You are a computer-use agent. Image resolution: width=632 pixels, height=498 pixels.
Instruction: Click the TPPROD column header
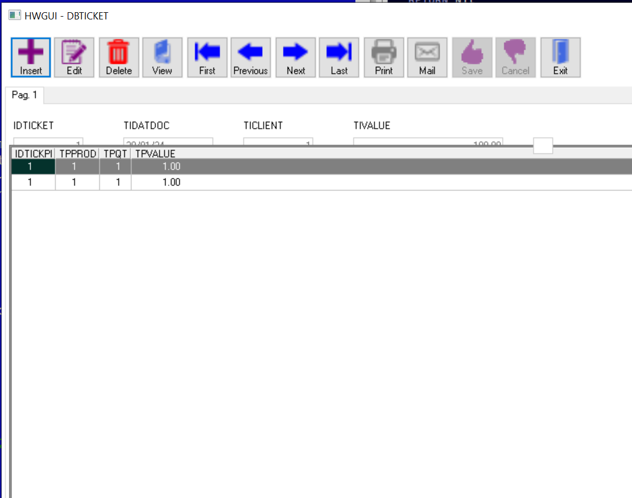pos(77,154)
